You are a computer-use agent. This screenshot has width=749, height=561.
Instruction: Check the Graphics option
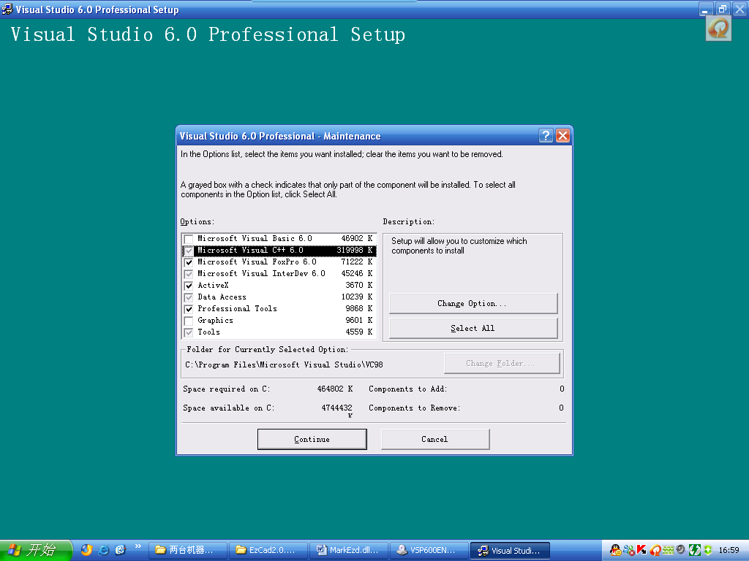coord(189,321)
